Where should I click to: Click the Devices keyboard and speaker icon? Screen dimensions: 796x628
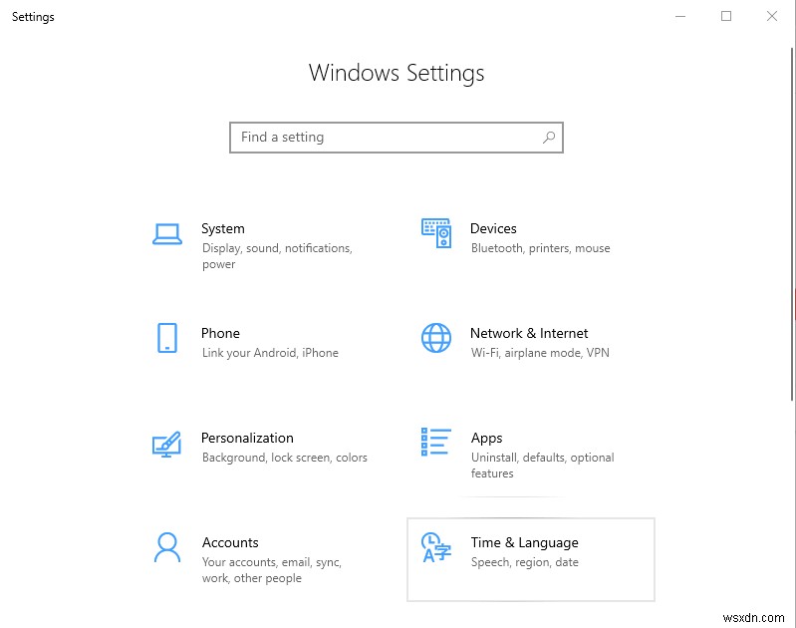436,233
